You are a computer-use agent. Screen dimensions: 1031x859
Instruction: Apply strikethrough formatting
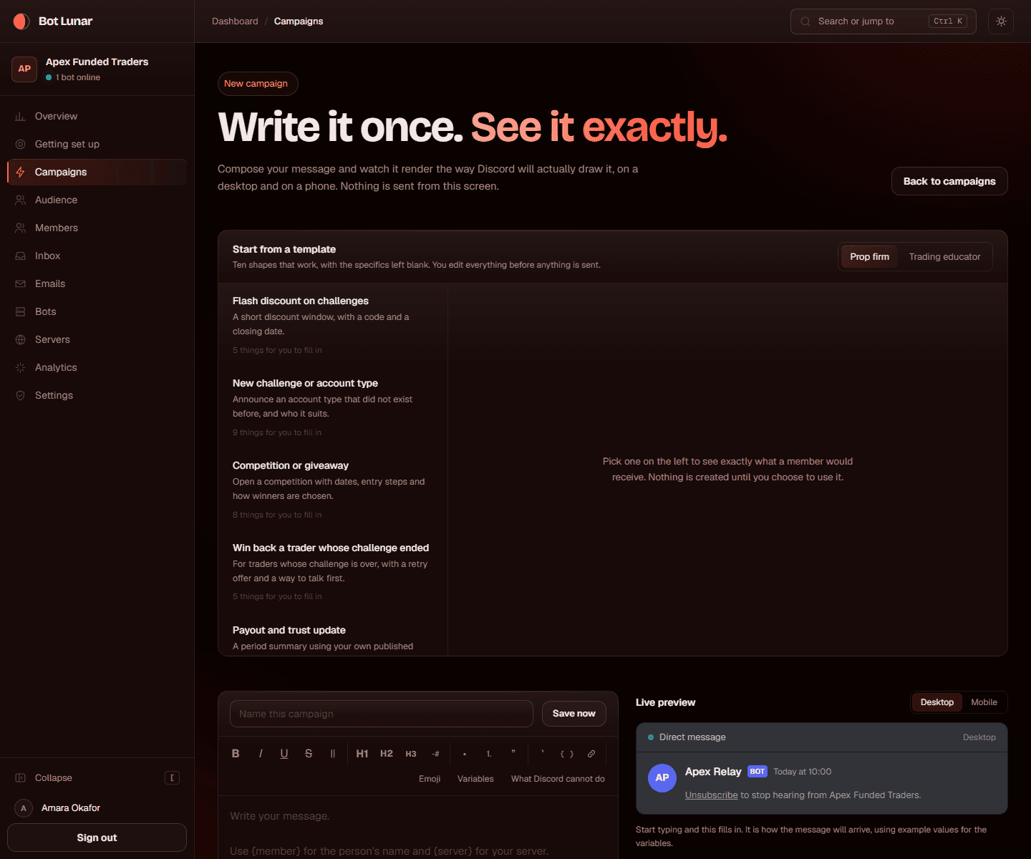pos(309,753)
